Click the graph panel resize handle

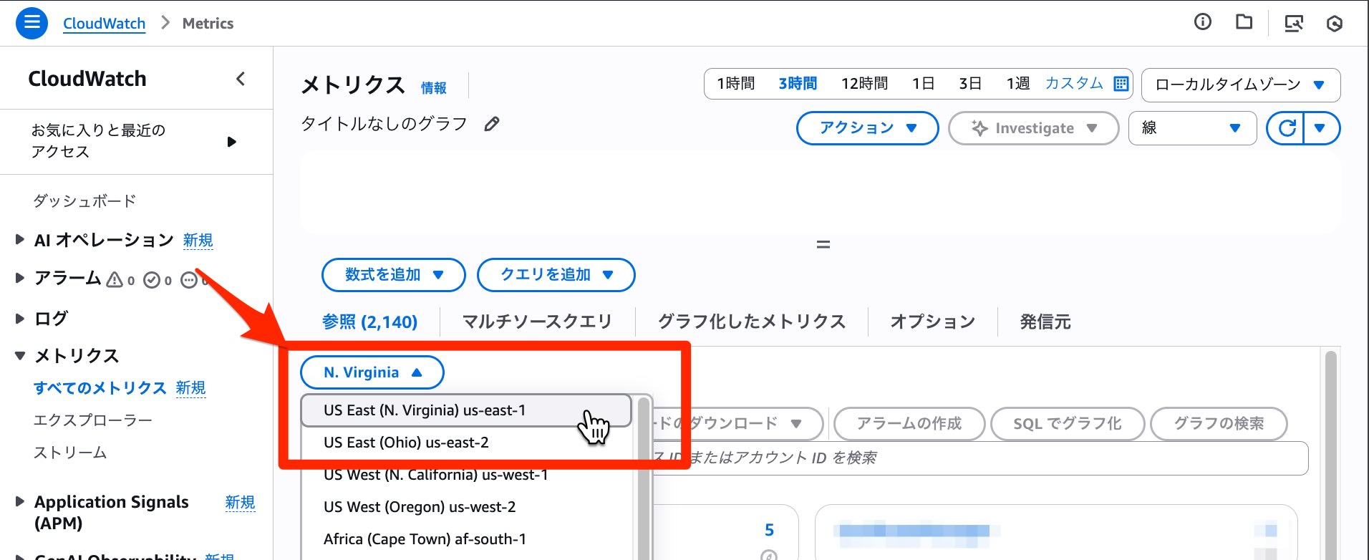[x=823, y=245]
